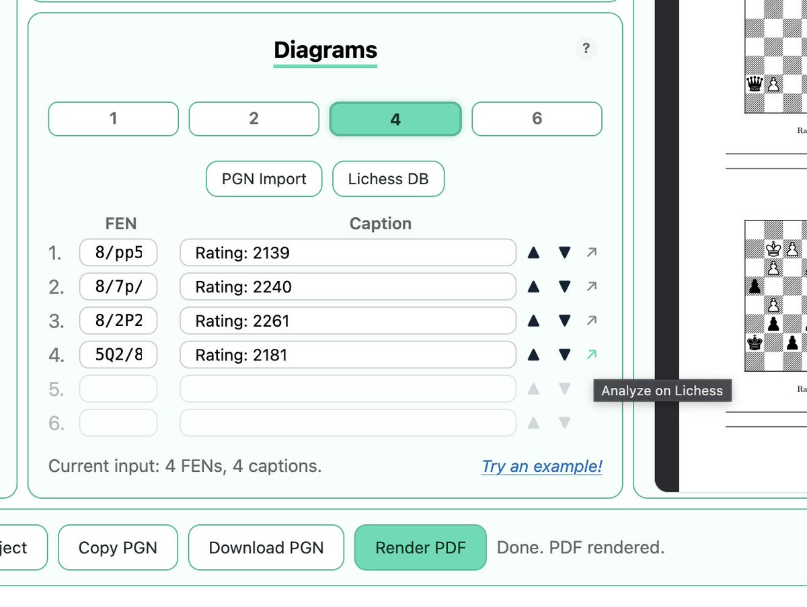Follow the 'Try an example!' link
Image resolution: width=807 pixels, height=607 pixels.
click(x=542, y=467)
